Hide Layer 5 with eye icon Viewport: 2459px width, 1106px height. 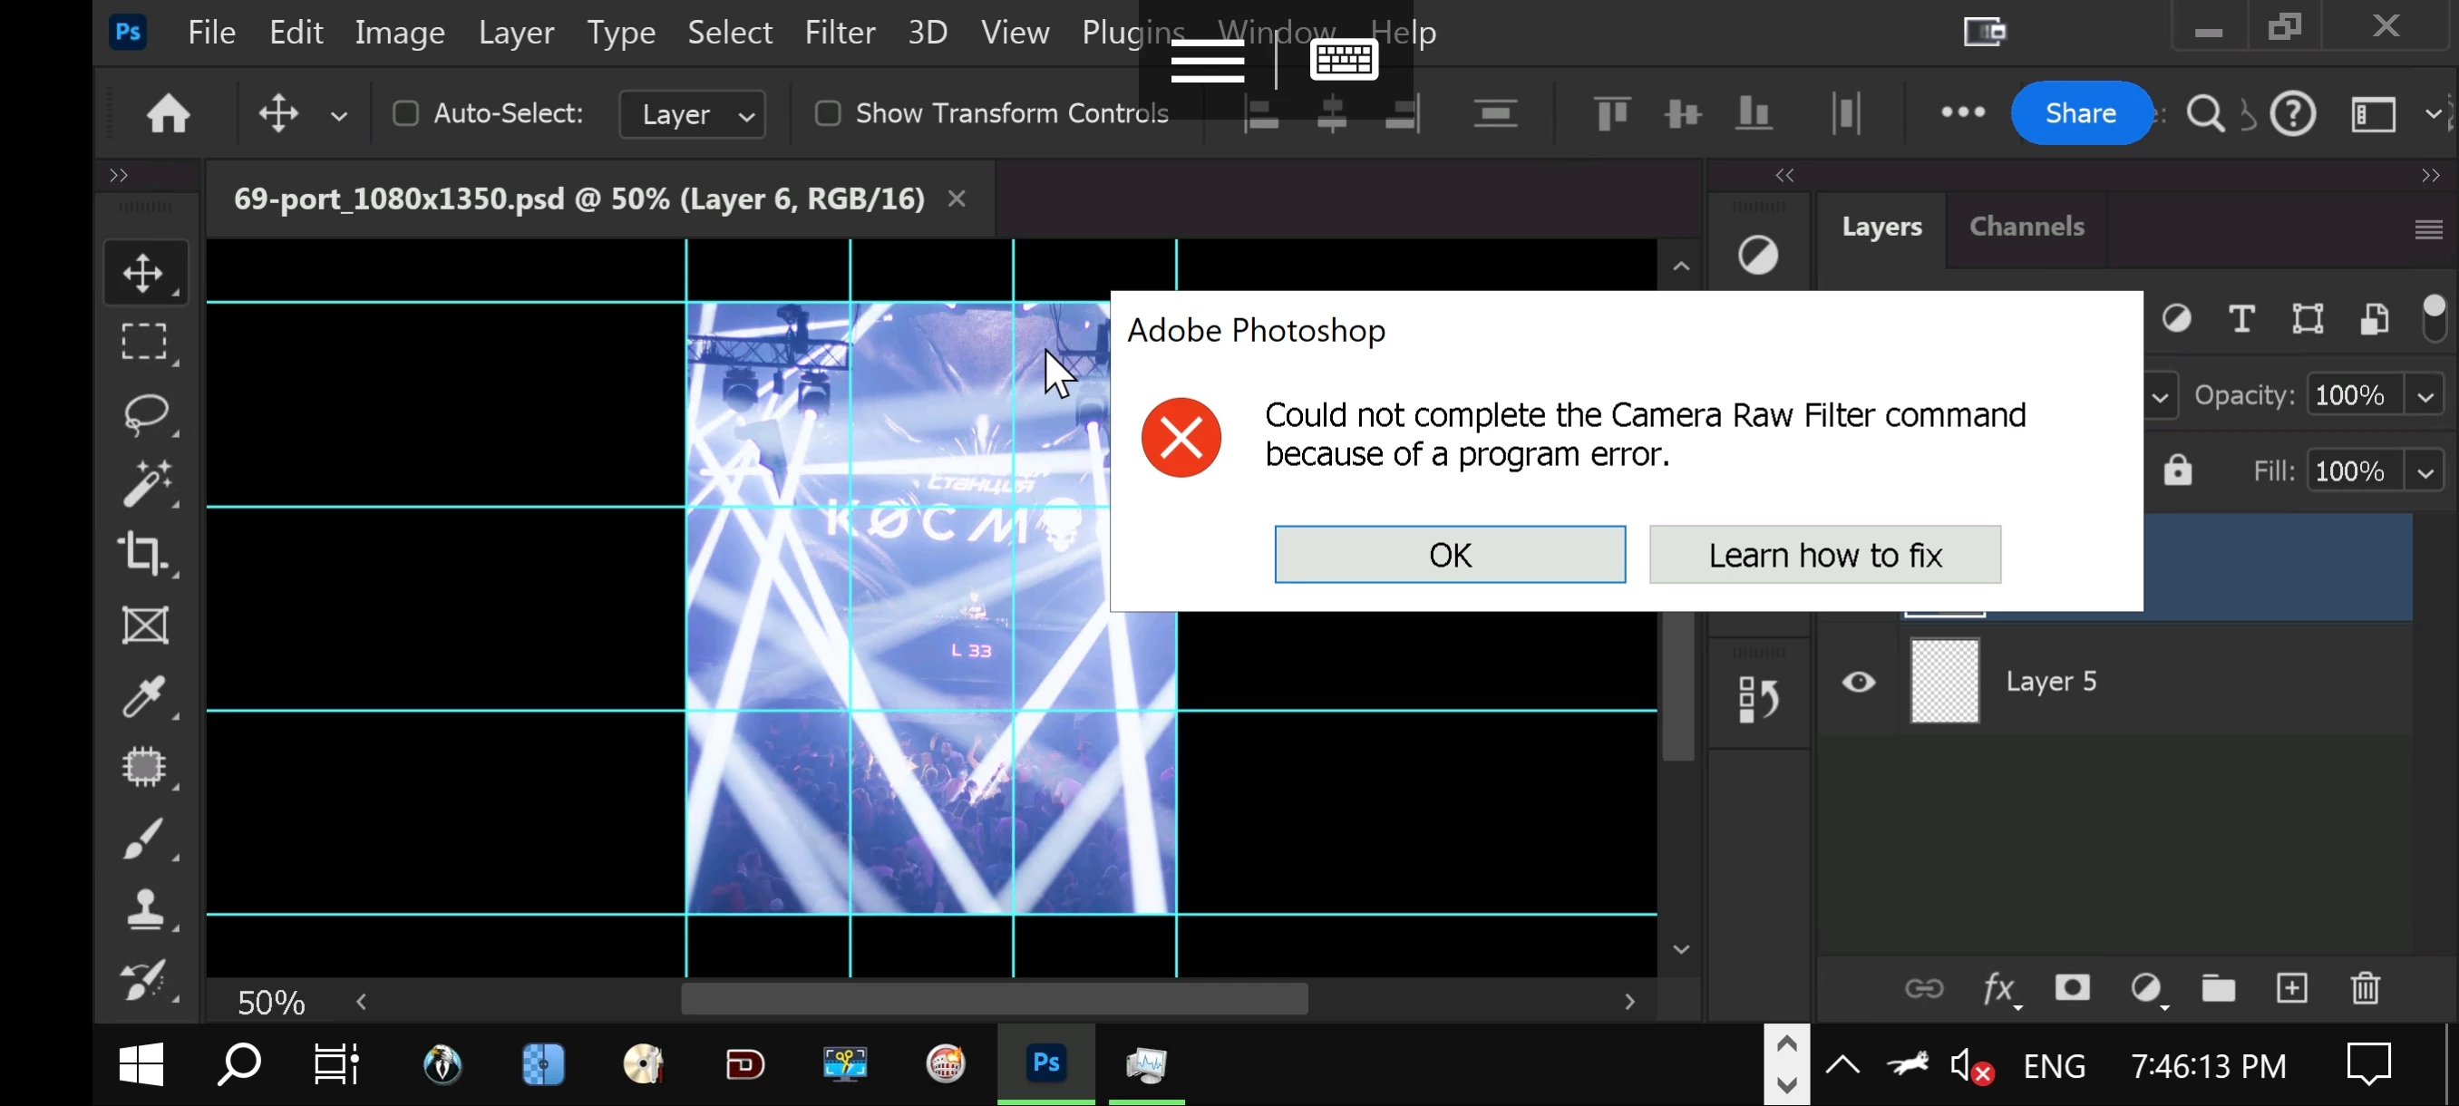(x=1858, y=682)
